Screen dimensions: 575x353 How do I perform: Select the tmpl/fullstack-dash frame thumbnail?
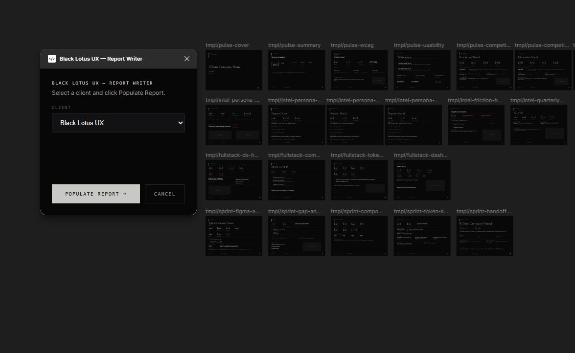coord(421,180)
